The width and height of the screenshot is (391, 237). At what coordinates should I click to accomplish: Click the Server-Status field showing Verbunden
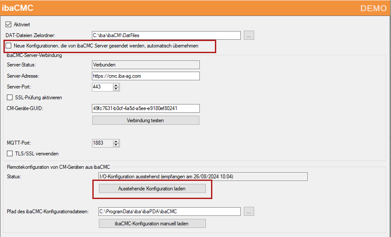click(x=145, y=65)
